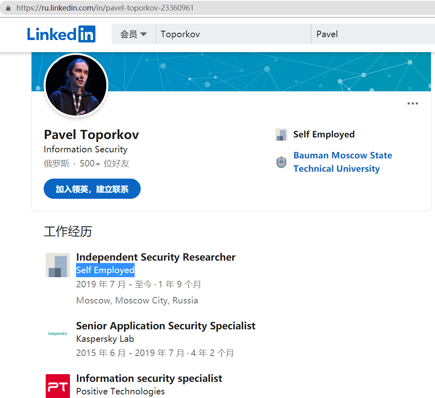Click the browser address bar URL
Image resolution: width=435 pixels, height=398 pixels.
(x=105, y=8)
